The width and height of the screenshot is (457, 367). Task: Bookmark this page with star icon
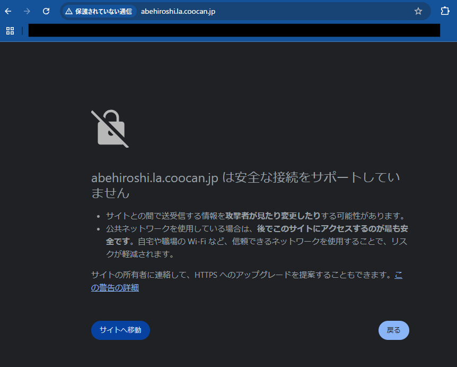click(x=418, y=11)
